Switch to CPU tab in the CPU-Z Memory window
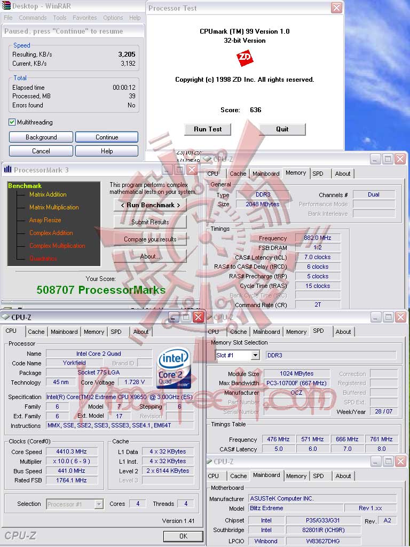410x547 pixels. click(x=212, y=174)
